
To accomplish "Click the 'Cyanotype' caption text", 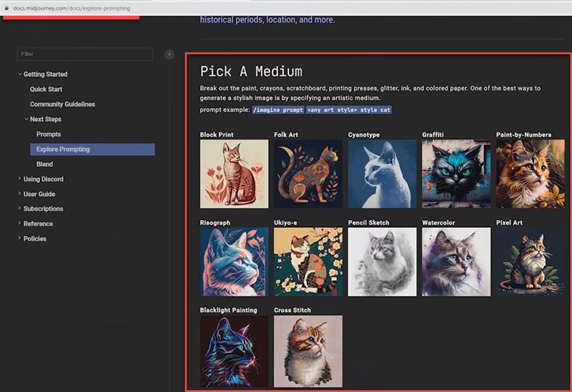I will point(364,134).
